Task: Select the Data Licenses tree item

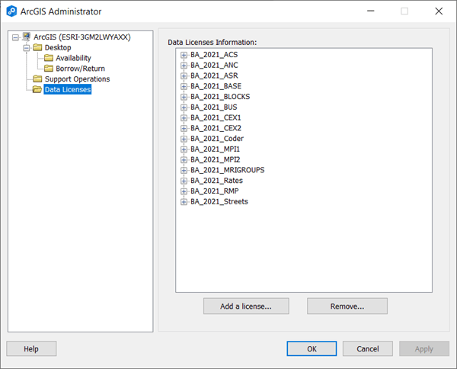Action: pos(68,89)
